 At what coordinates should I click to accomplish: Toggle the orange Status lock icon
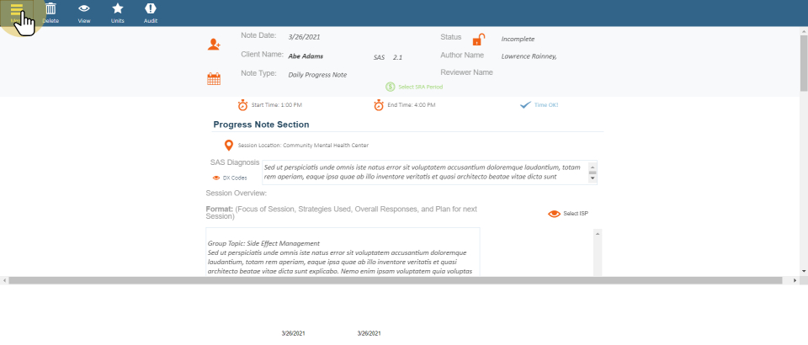tap(478, 40)
